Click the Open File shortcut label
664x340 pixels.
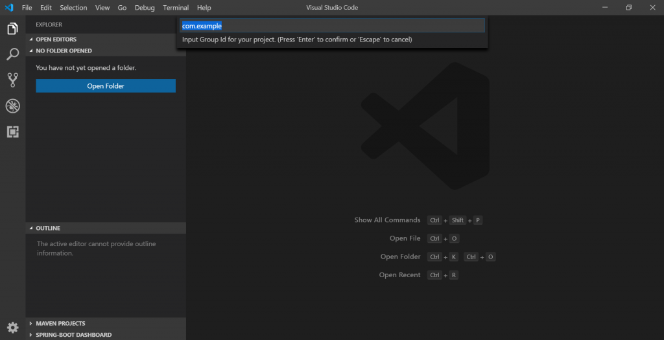(405, 238)
